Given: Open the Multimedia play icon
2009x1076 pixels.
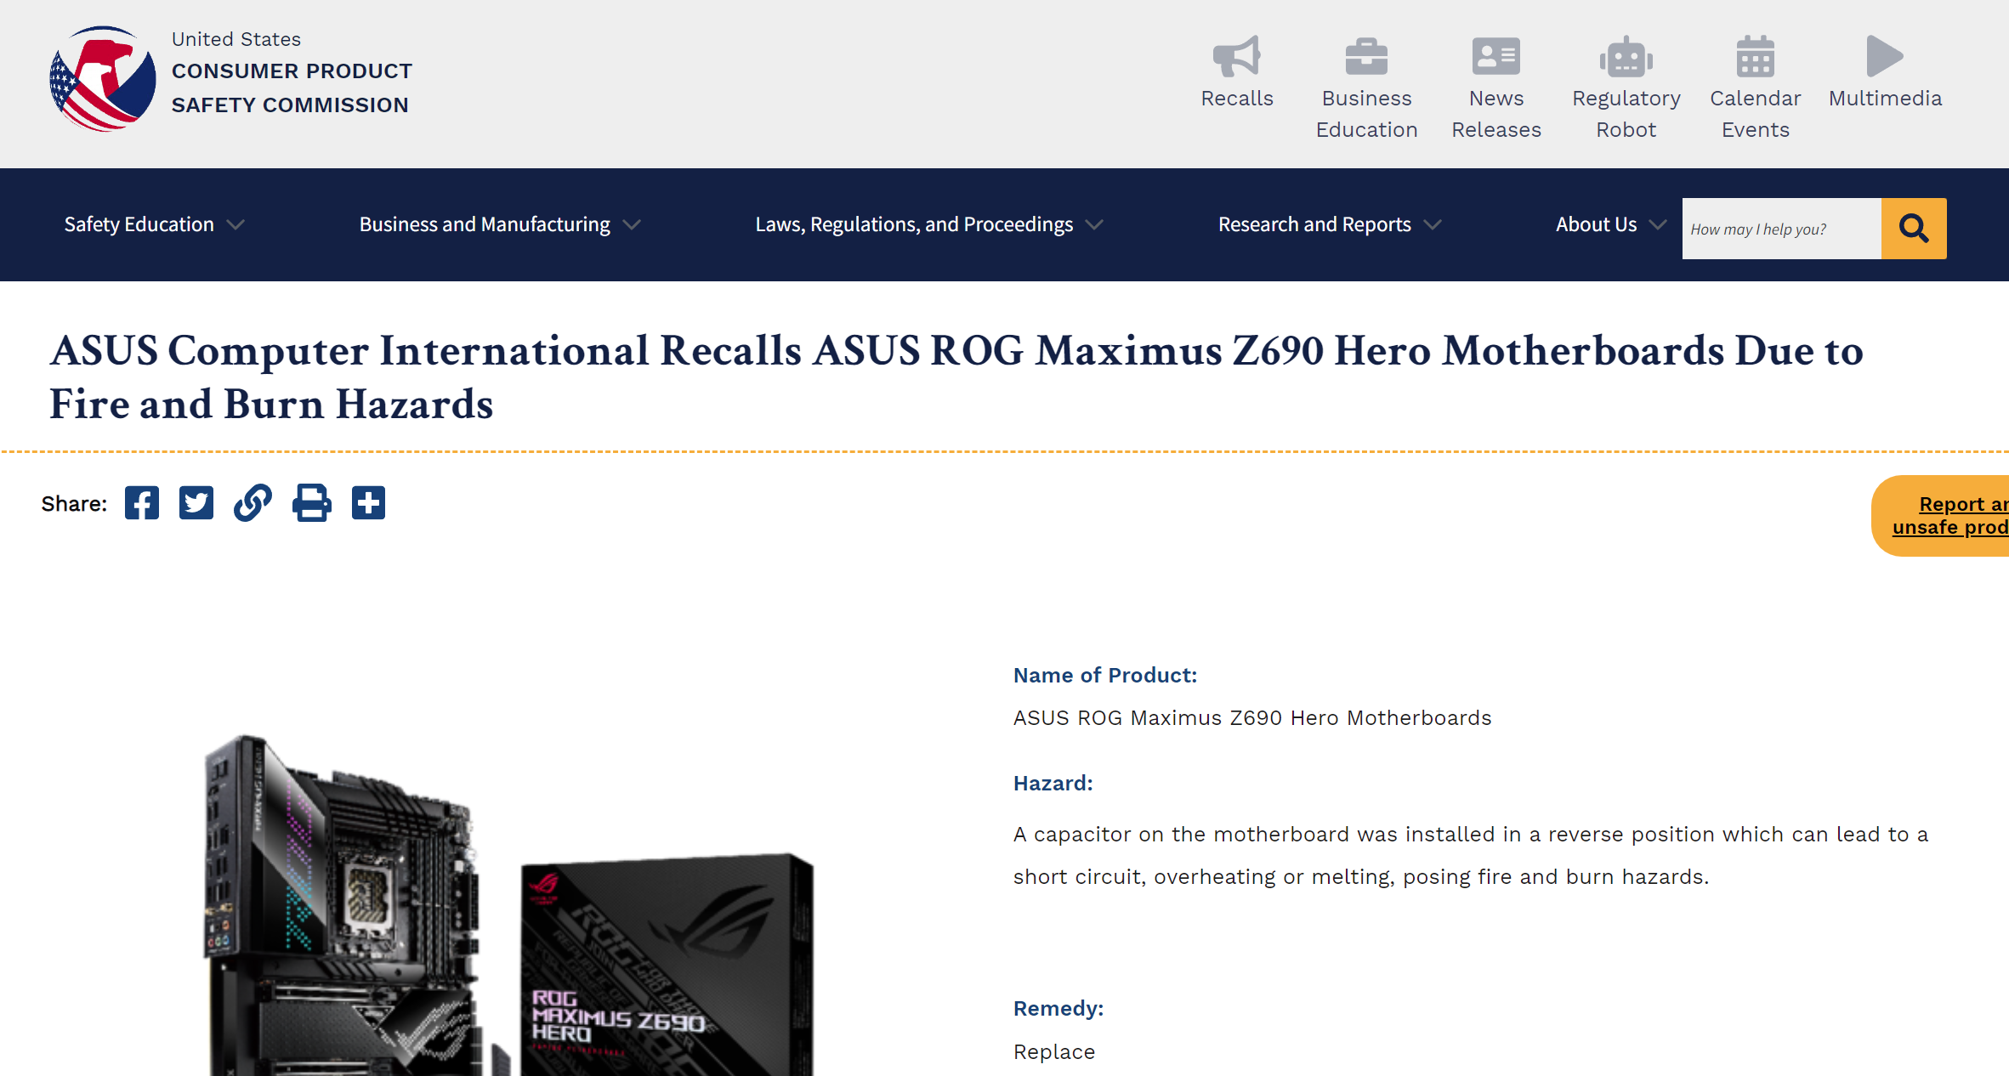Looking at the screenshot, I should pyautogui.click(x=1884, y=57).
